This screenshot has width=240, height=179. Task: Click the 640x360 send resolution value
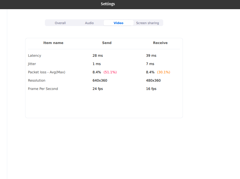(x=100, y=81)
